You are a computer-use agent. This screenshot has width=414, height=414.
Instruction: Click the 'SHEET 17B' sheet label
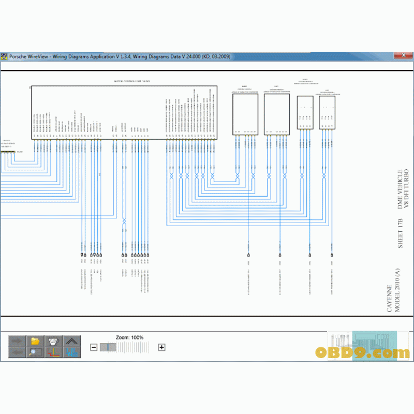(x=400, y=233)
